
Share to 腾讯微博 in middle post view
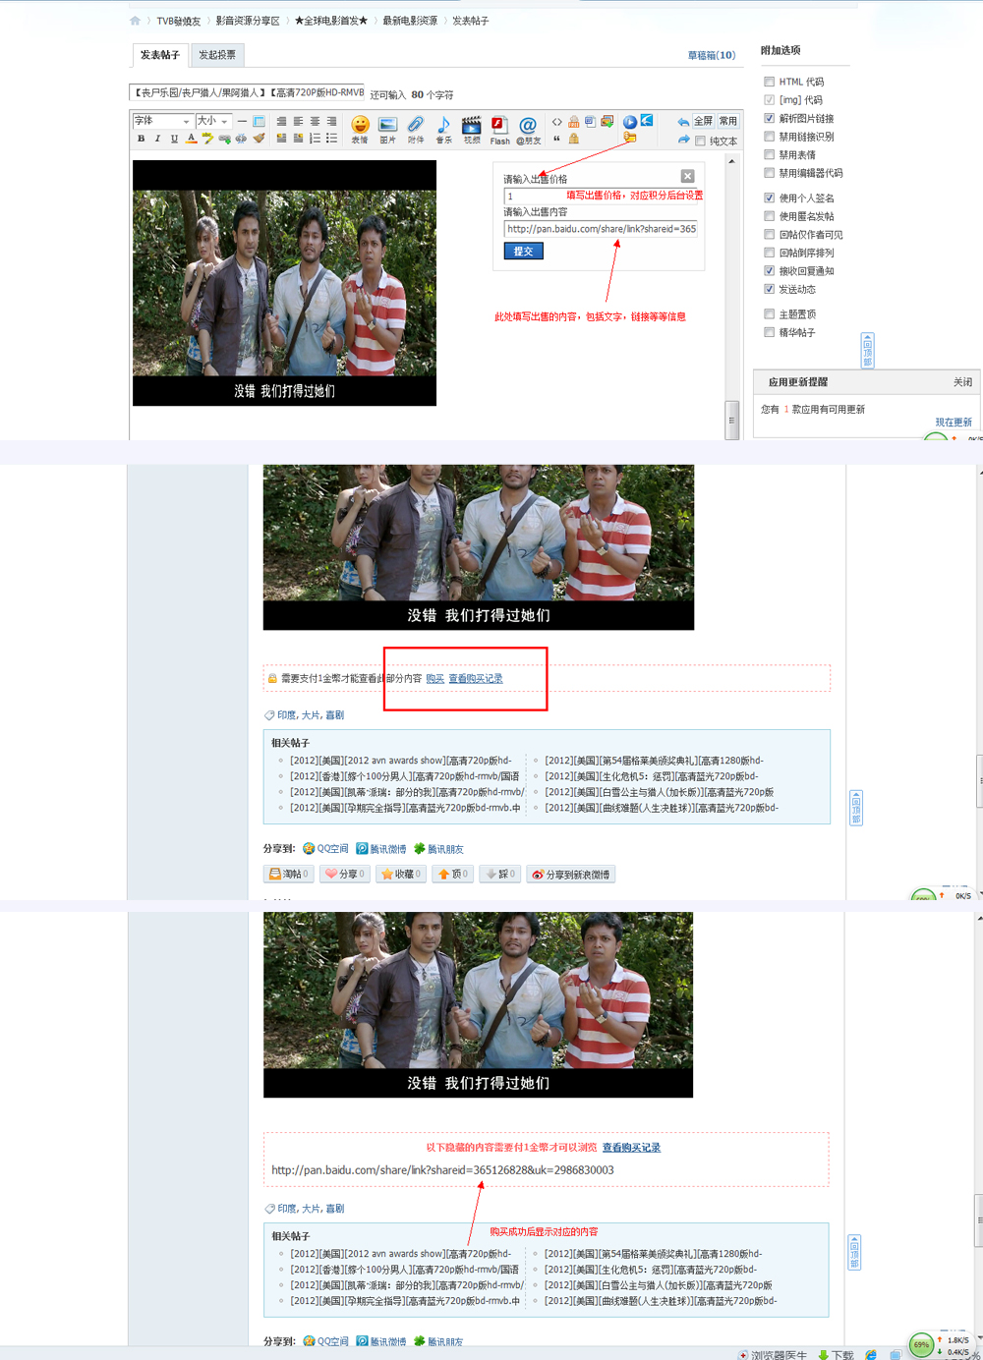pos(381,849)
